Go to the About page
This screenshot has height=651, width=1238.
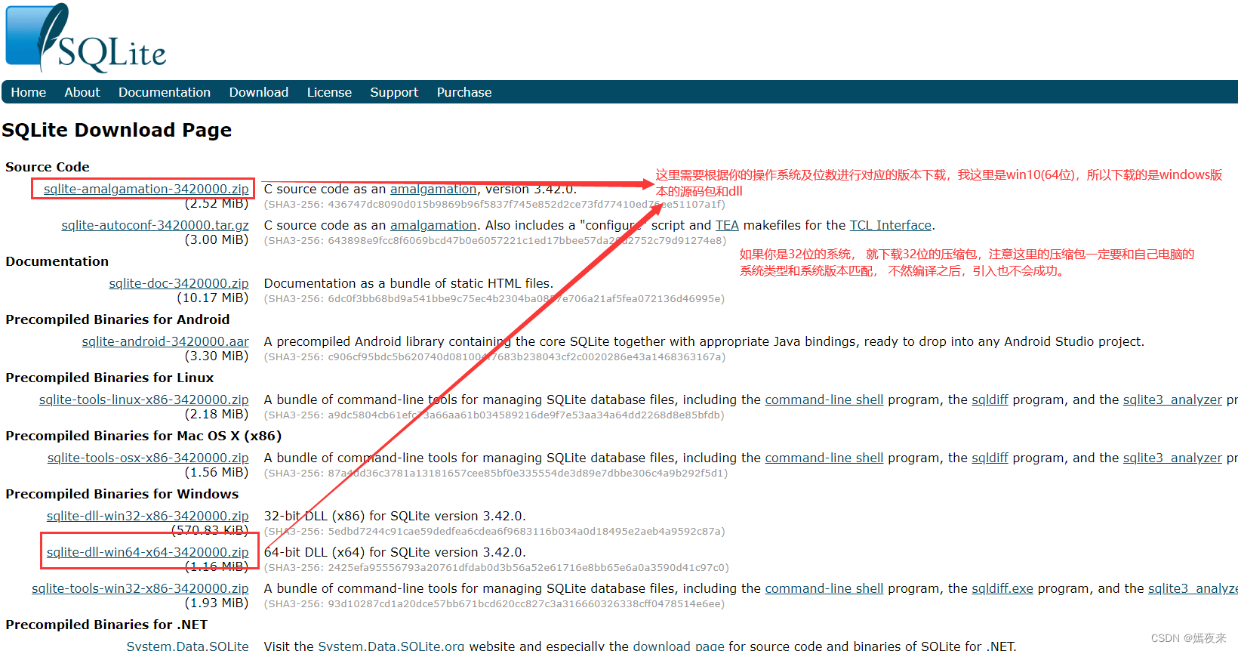tap(82, 92)
